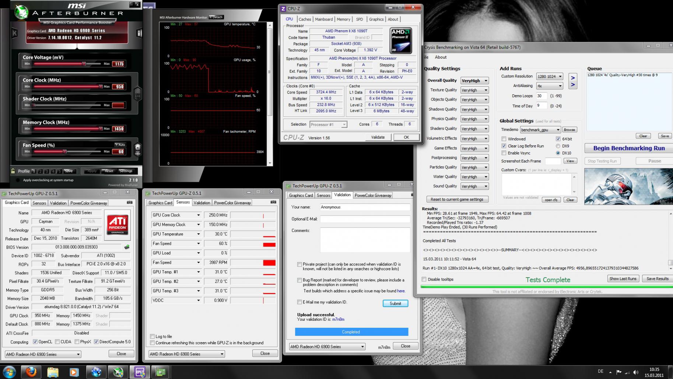Open GPU selector dropdown in Validation window

point(327,347)
